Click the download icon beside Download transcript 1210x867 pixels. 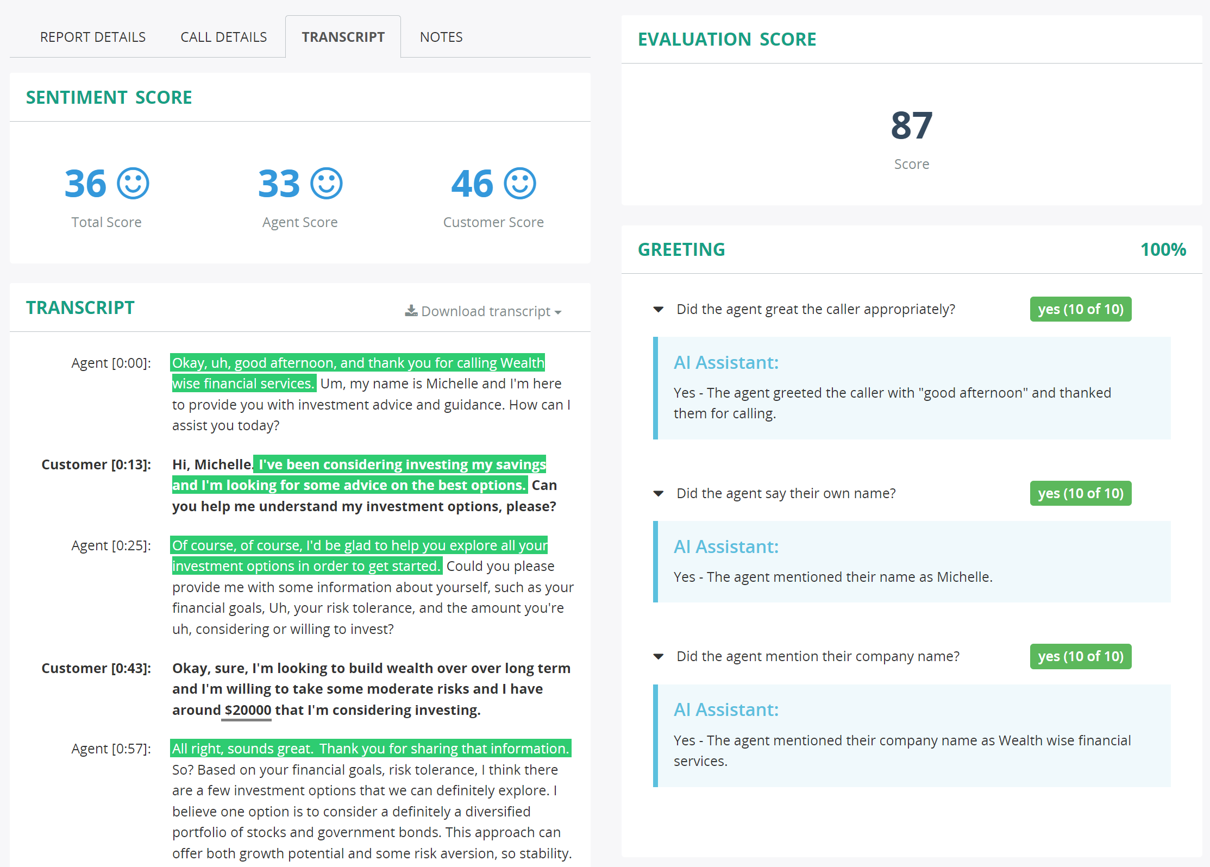412,311
